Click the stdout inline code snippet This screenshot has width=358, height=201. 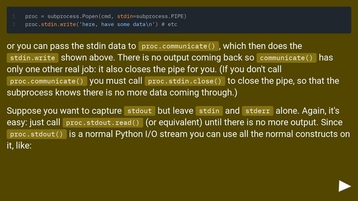(x=139, y=111)
